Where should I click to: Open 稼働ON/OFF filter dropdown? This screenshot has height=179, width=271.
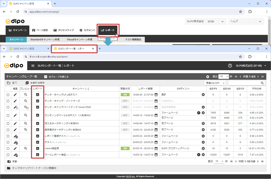[x=215, y=83]
